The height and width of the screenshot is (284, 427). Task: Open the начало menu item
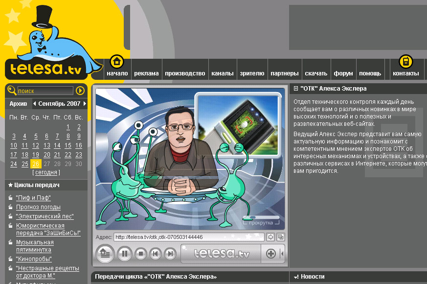click(117, 73)
